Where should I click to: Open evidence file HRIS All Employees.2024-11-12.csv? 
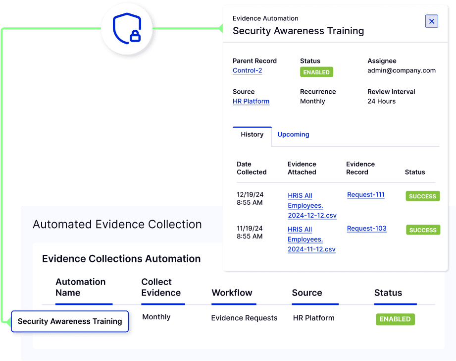click(312, 239)
